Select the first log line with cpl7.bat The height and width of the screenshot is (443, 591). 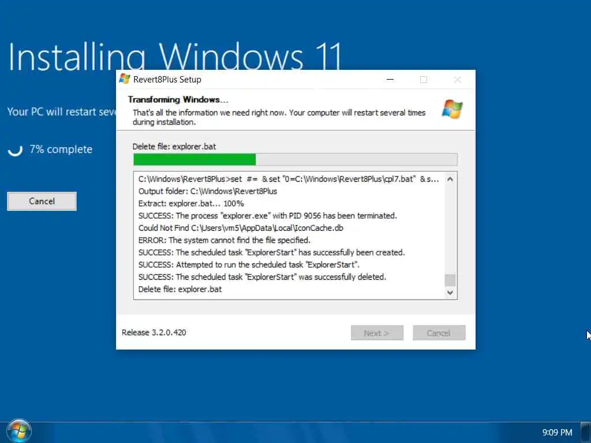pos(289,179)
